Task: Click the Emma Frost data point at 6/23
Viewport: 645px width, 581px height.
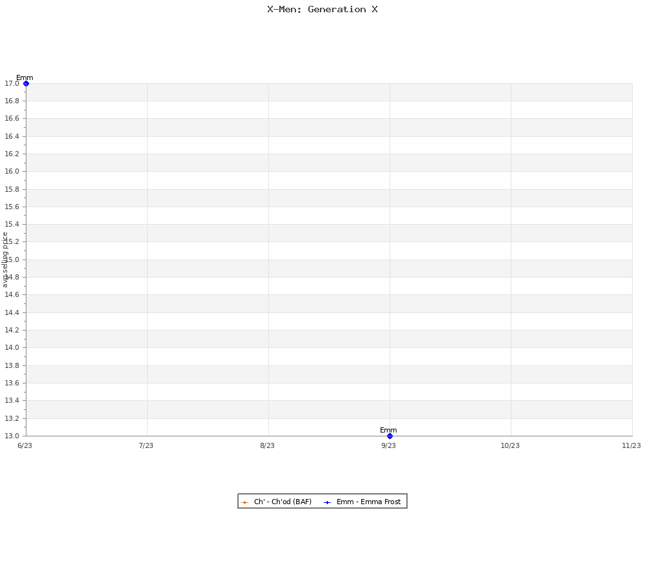Action: (x=26, y=83)
